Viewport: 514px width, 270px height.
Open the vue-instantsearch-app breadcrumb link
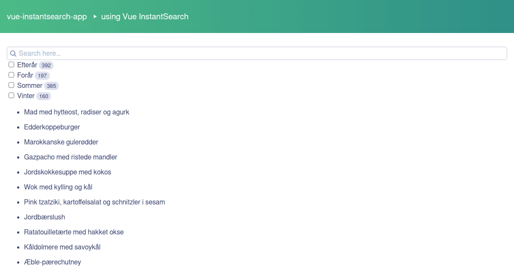46,17
